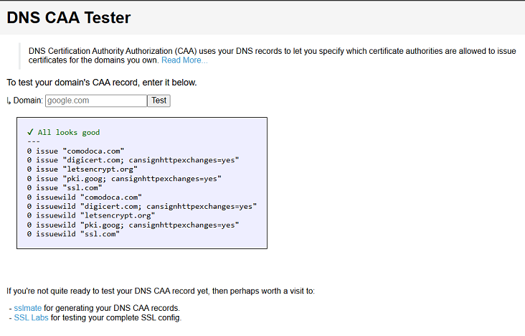Screen dimensions: 525x336
Task: Select the issuewild "comodoca.com" record line
Action: [x=84, y=197]
